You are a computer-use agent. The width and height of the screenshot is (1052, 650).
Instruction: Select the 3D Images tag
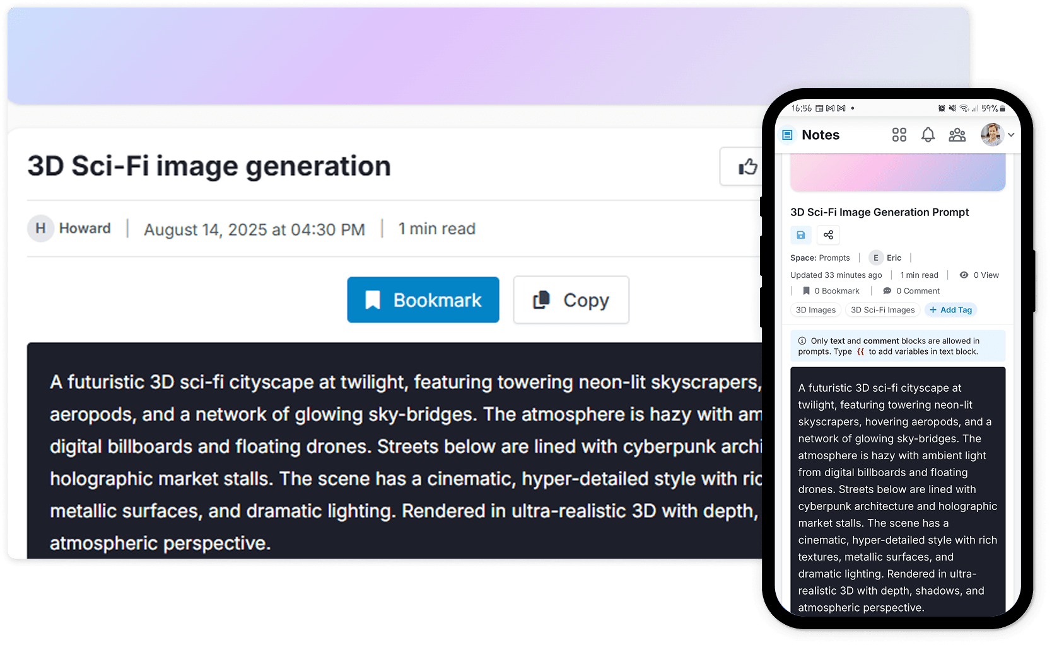[815, 310]
